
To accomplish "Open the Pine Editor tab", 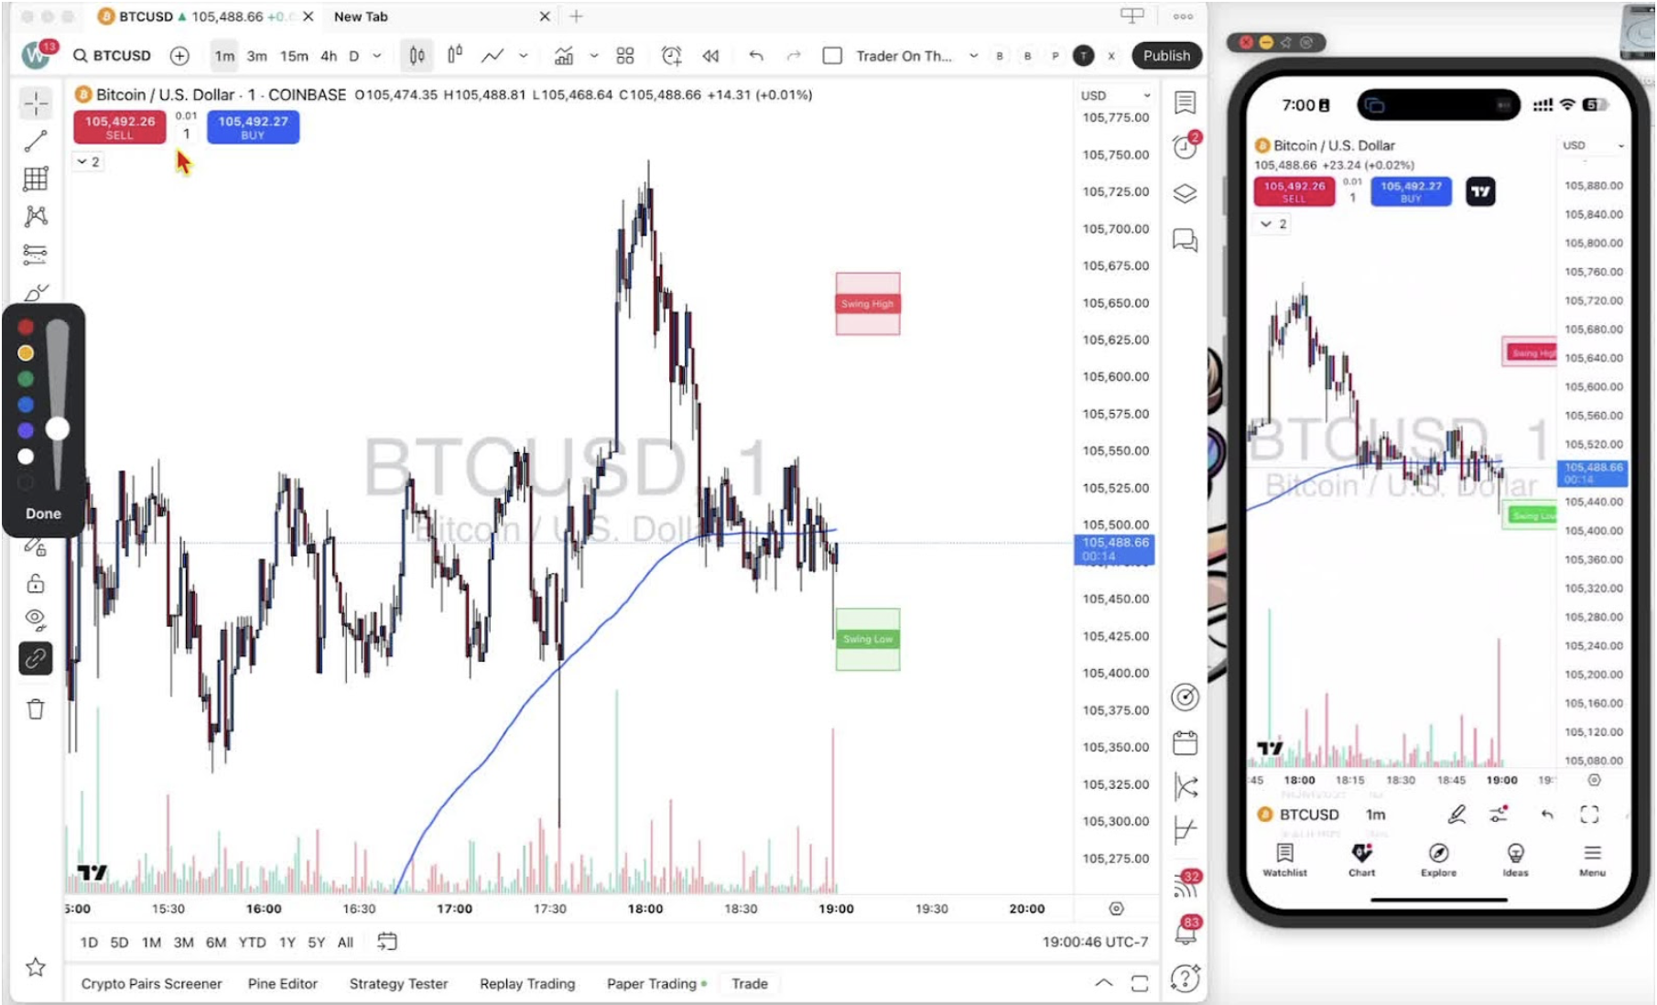I will pos(282,984).
